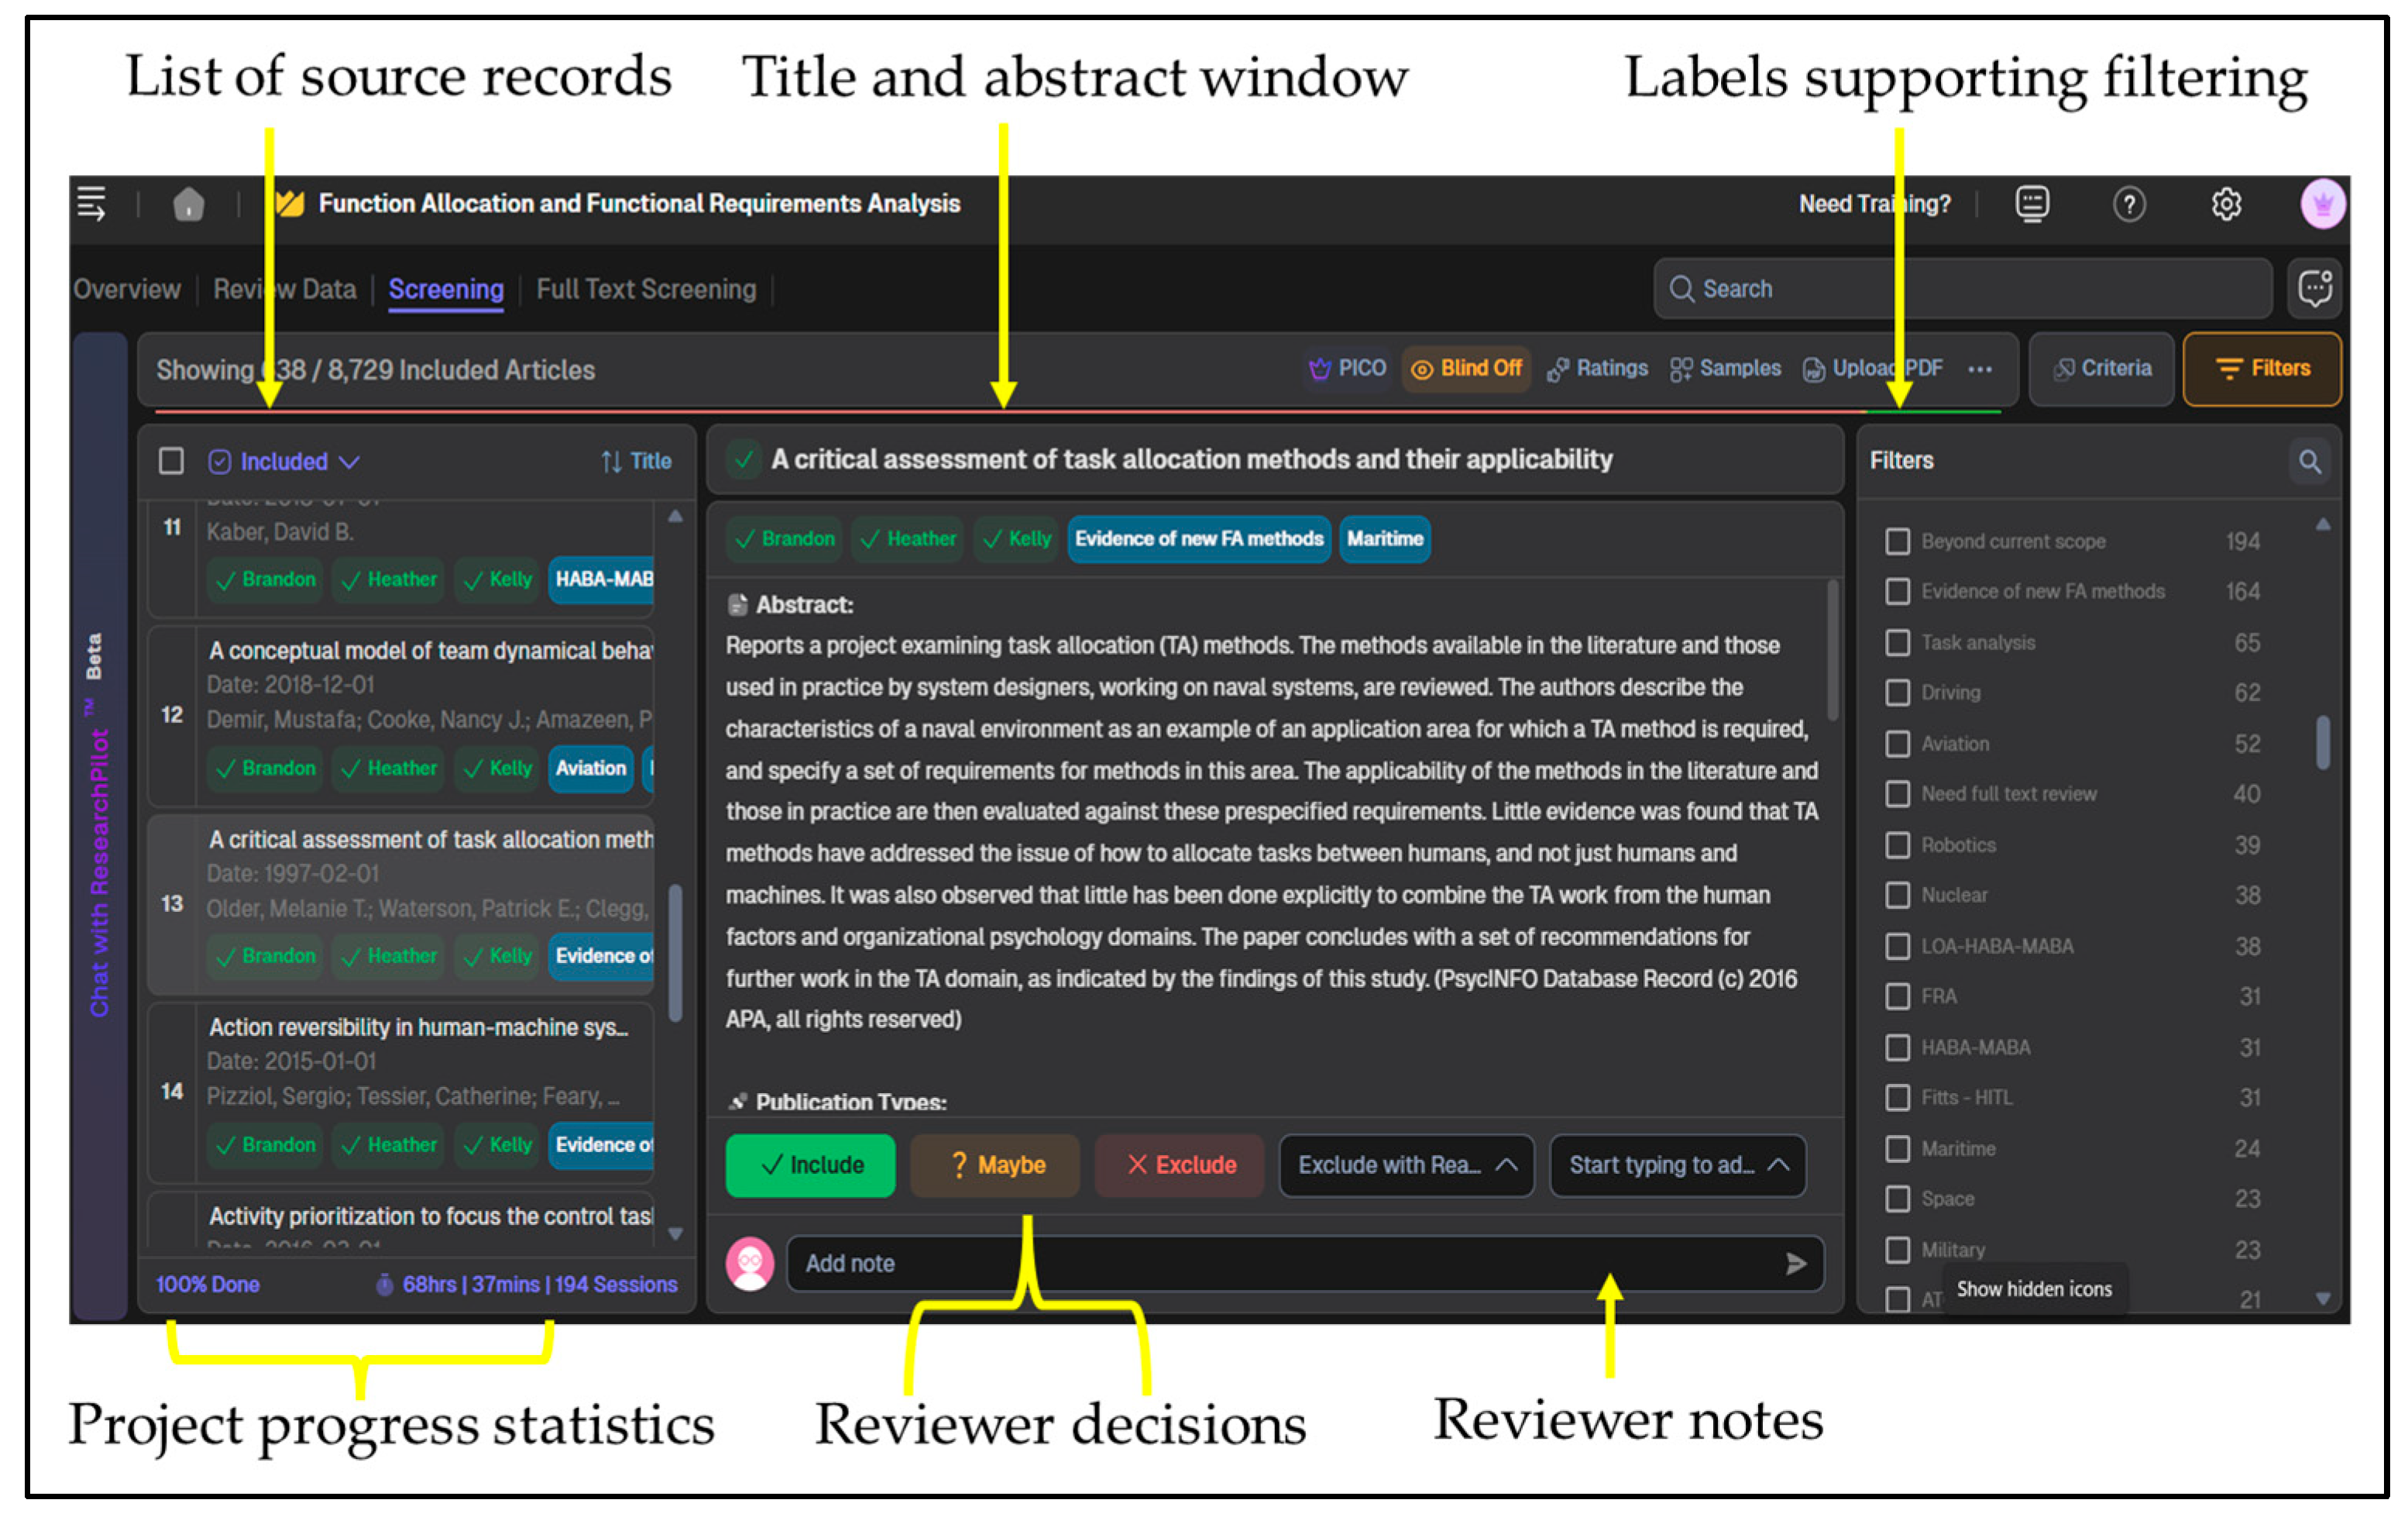Click the filters panel search magnifier icon
The width and height of the screenshot is (2408, 1517).
point(2309,462)
